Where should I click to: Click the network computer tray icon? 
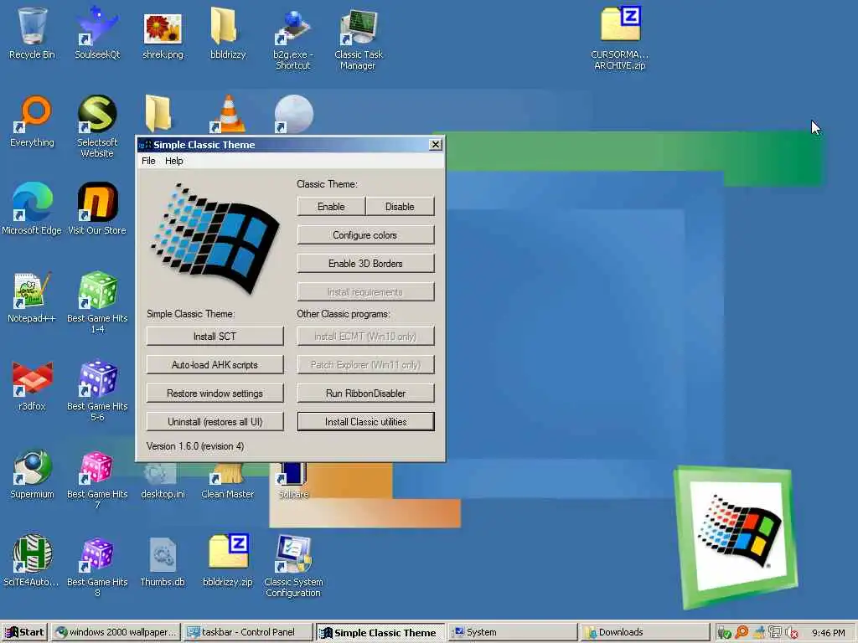tap(775, 632)
